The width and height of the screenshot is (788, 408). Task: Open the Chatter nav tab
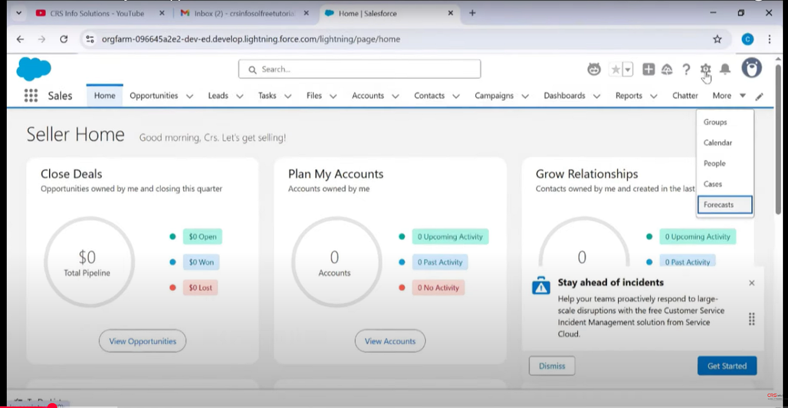pyautogui.click(x=685, y=96)
